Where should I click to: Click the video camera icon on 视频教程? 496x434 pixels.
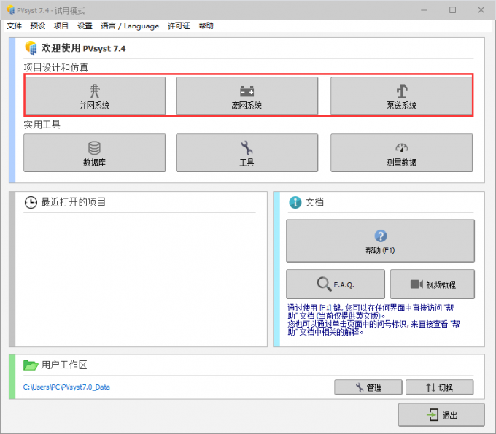click(x=416, y=284)
